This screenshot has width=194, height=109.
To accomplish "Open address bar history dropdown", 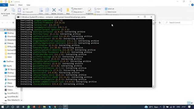I will pos(156,23).
